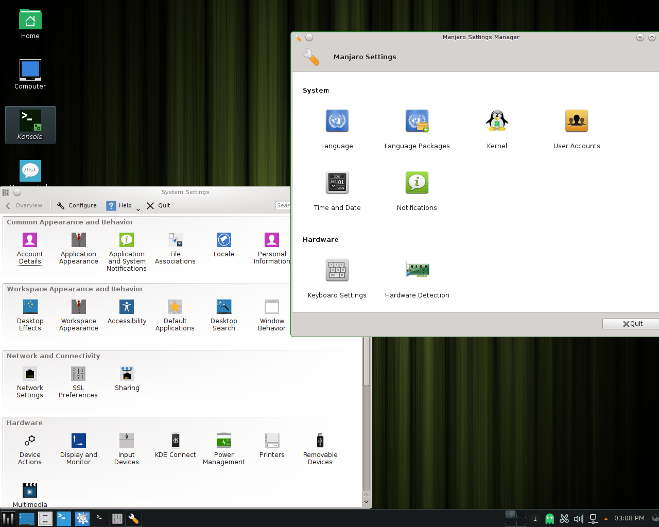Quit System Settings from the toolbar
The width and height of the screenshot is (659, 527).
[x=159, y=205]
